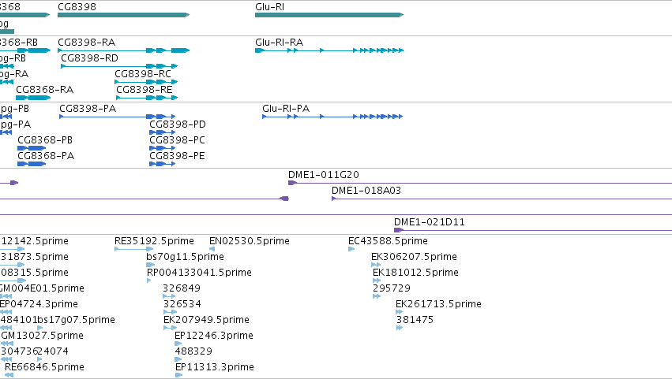The width and height of the screenshot is (672, 379).
Task: Click the CG8368-RA transcript glyph
Action: click(33, 98)
